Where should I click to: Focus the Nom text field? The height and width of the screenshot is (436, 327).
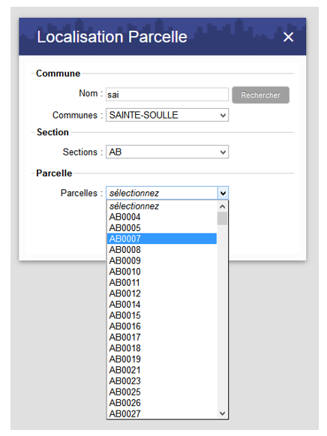tap(167, 95)
